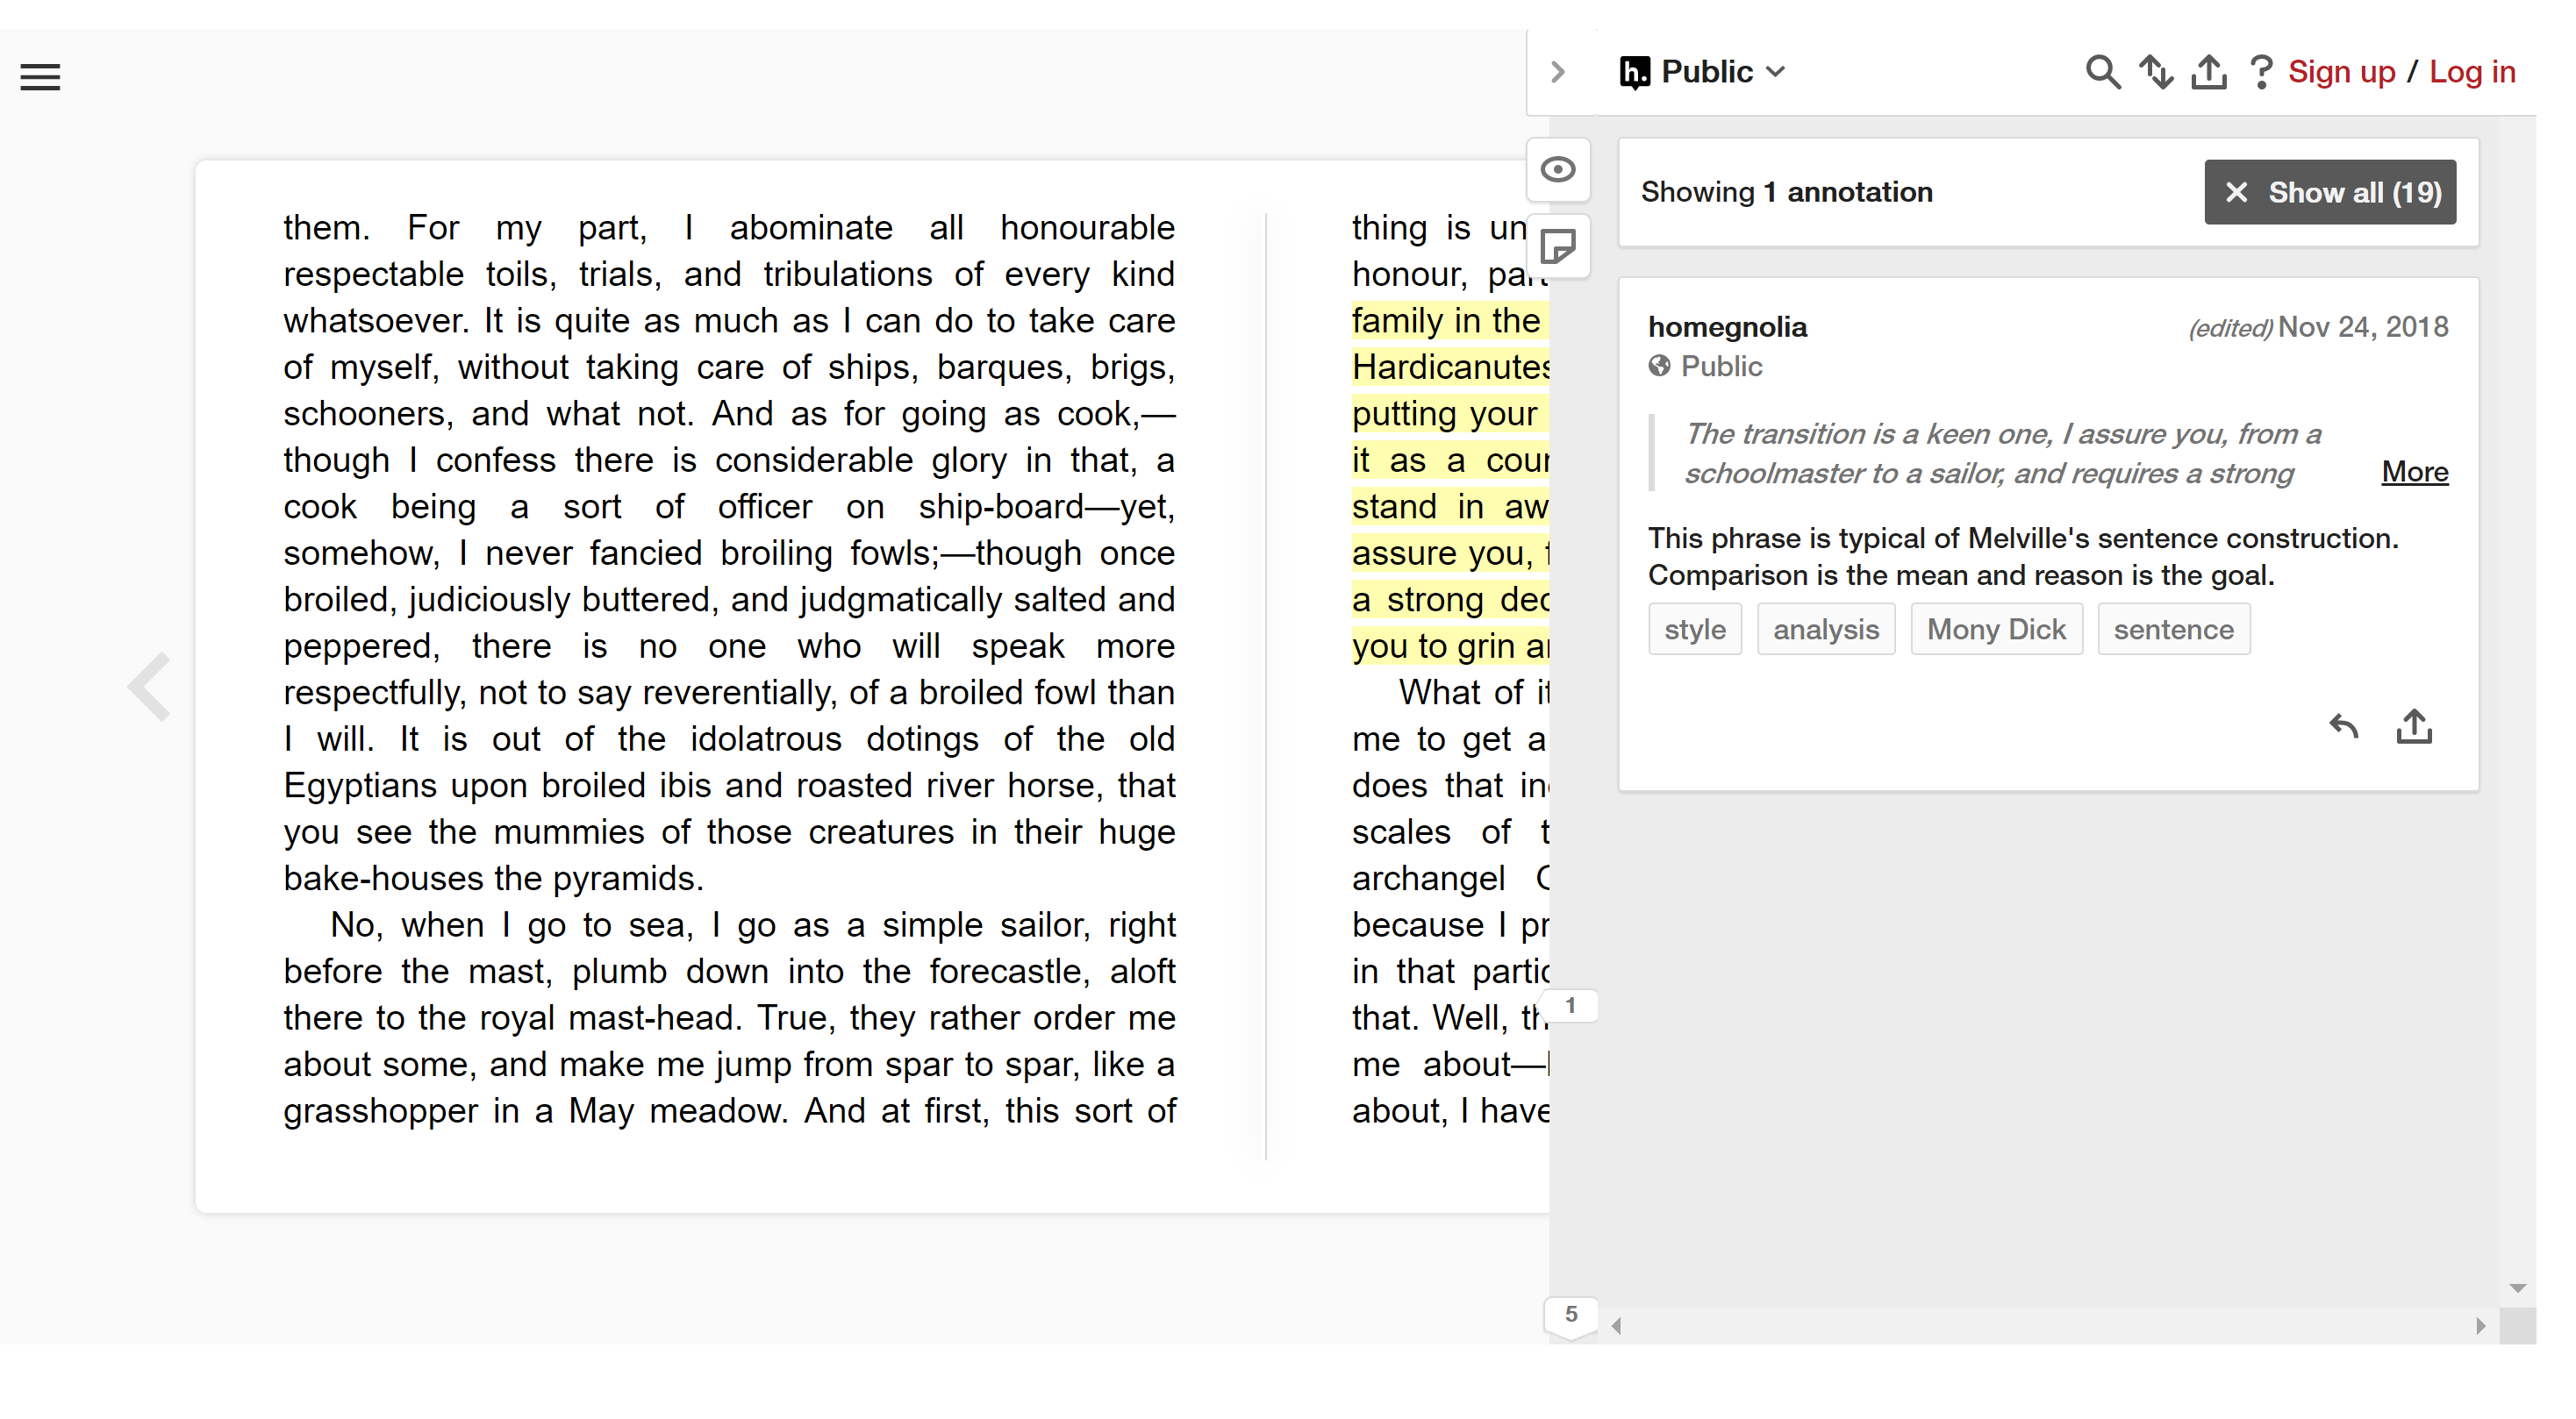Viewport: 2576px width, 1419px height.
Task: Click the share icon on the homegnolia annotation
Action: point(2414,726)
